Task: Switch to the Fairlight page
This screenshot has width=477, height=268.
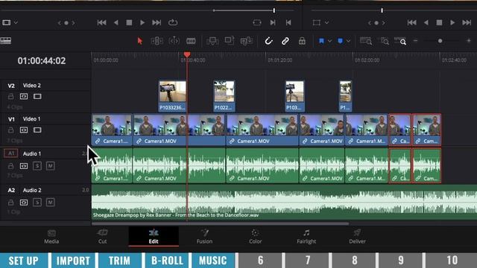Action: point(306,237)
